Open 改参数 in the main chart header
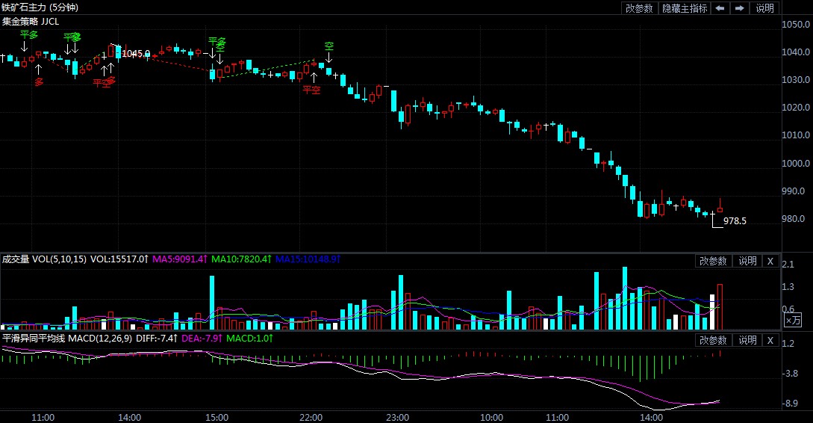Screen dimensions: 813x423 click(x=639, y=8)
